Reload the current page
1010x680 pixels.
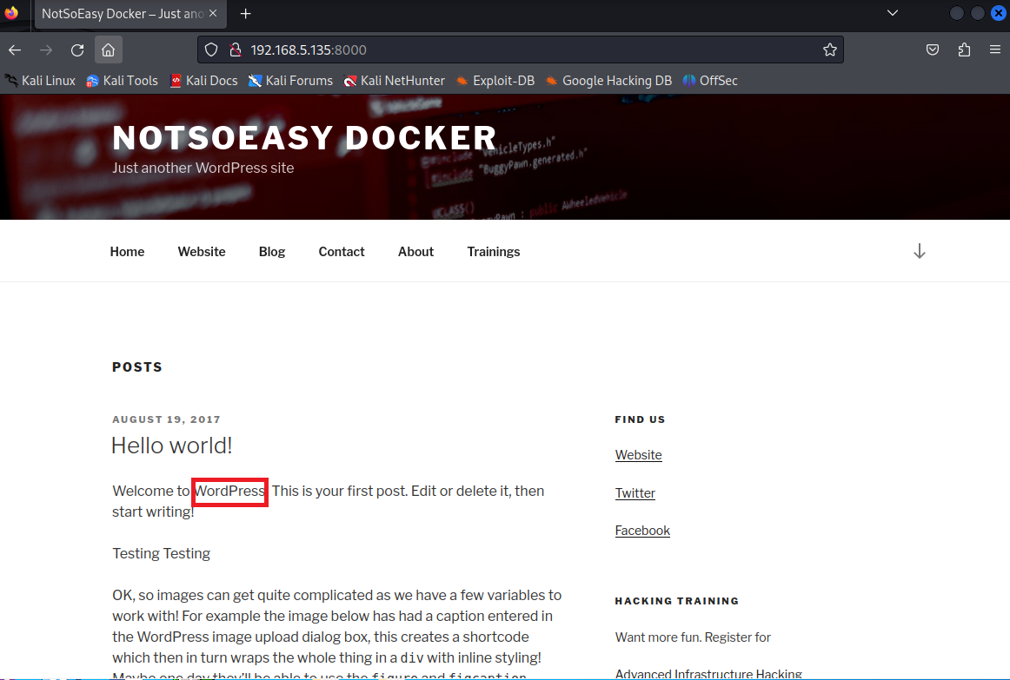(x=77, y=50)
